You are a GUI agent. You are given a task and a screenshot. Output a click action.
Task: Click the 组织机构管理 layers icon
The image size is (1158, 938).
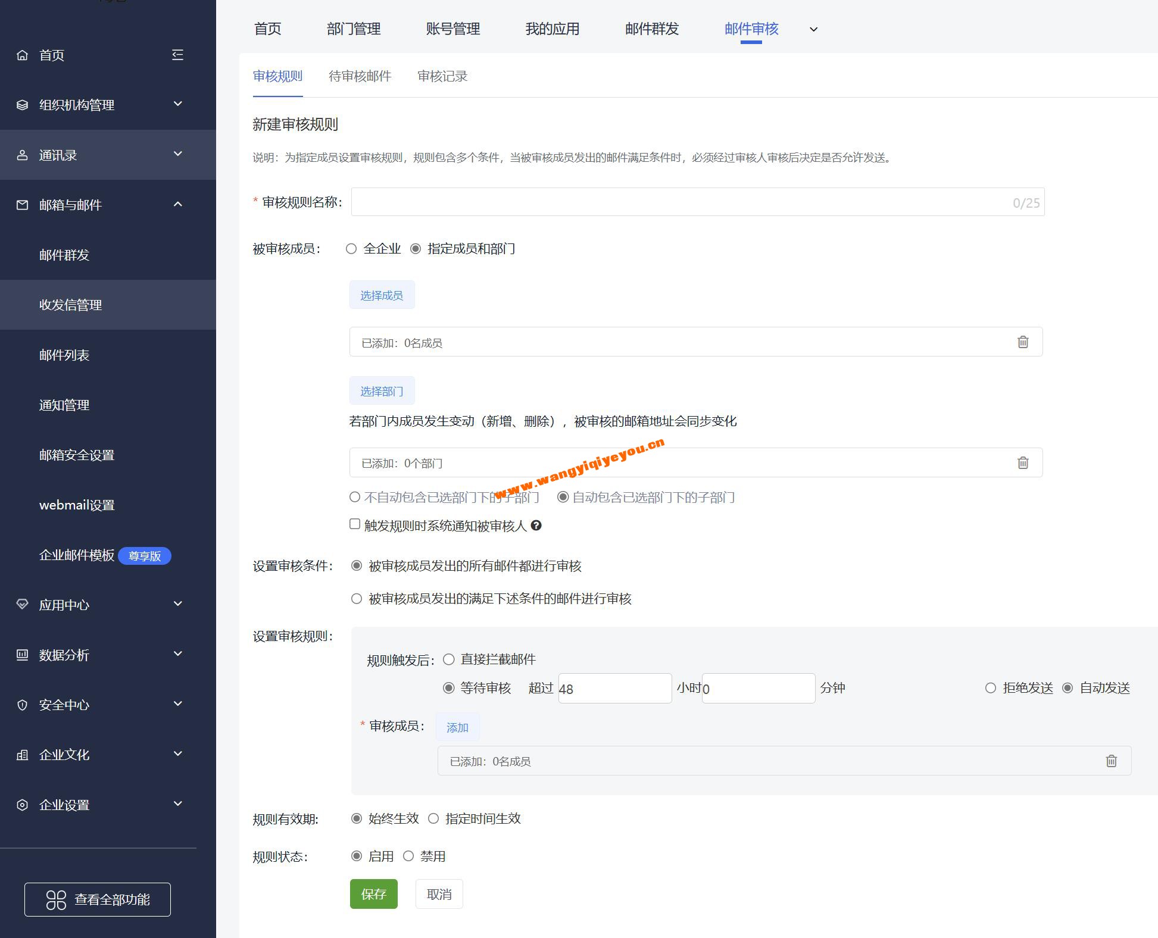[22, 105]
